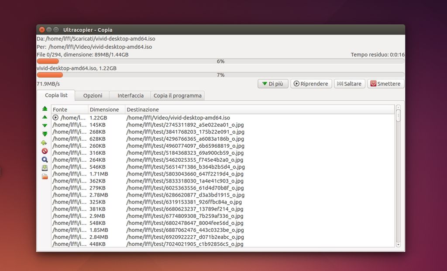447x271 pixels.
Task: Open the Interfaccia tab
Action: pos(130,95)
